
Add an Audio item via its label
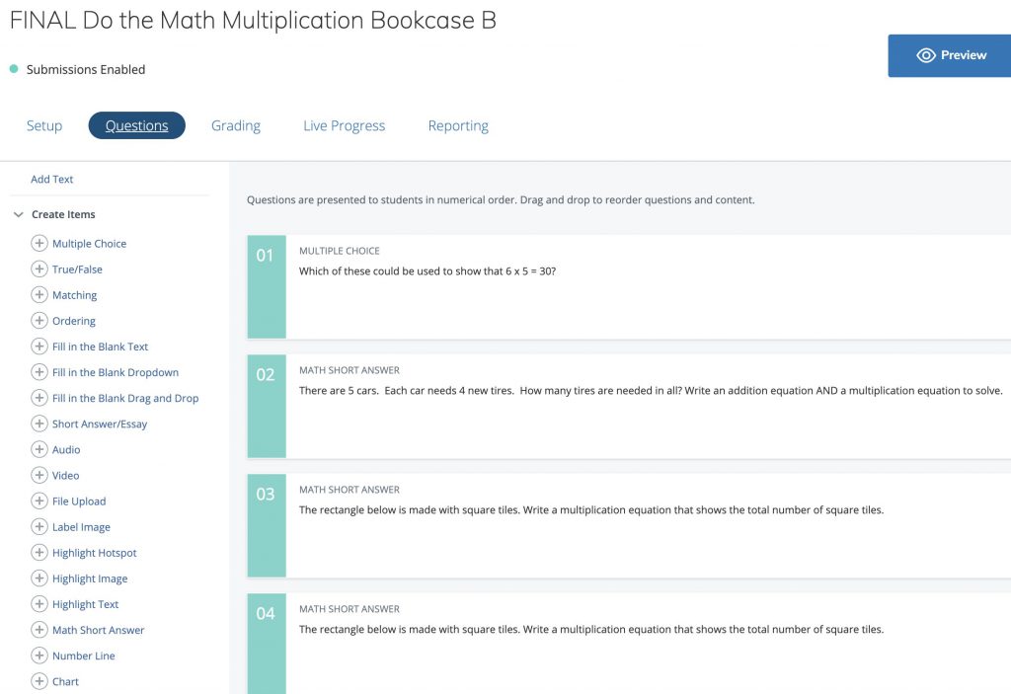tap(66, 450)
